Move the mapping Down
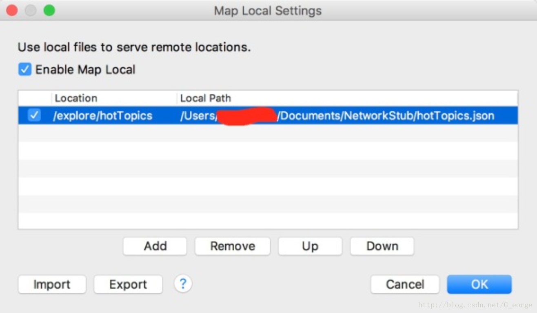 point(382,246)
